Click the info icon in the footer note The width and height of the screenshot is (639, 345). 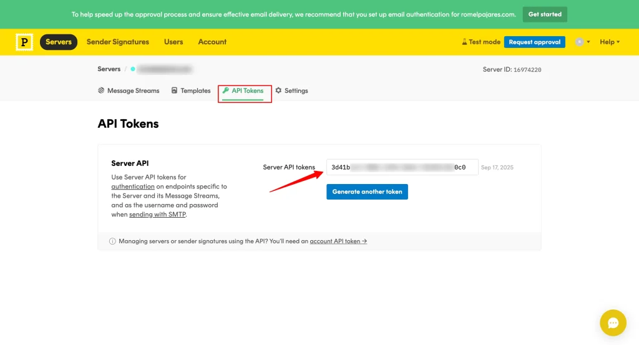click(112, 241)
